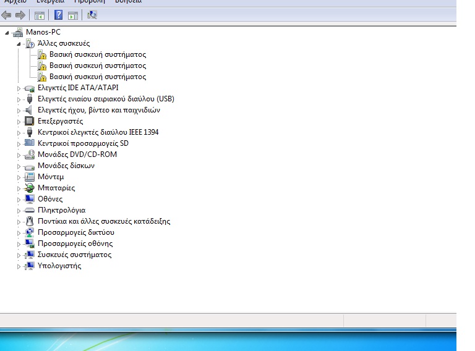
Task: Click the battery icon beside Μπαταρίες
Action: (30, 188)
